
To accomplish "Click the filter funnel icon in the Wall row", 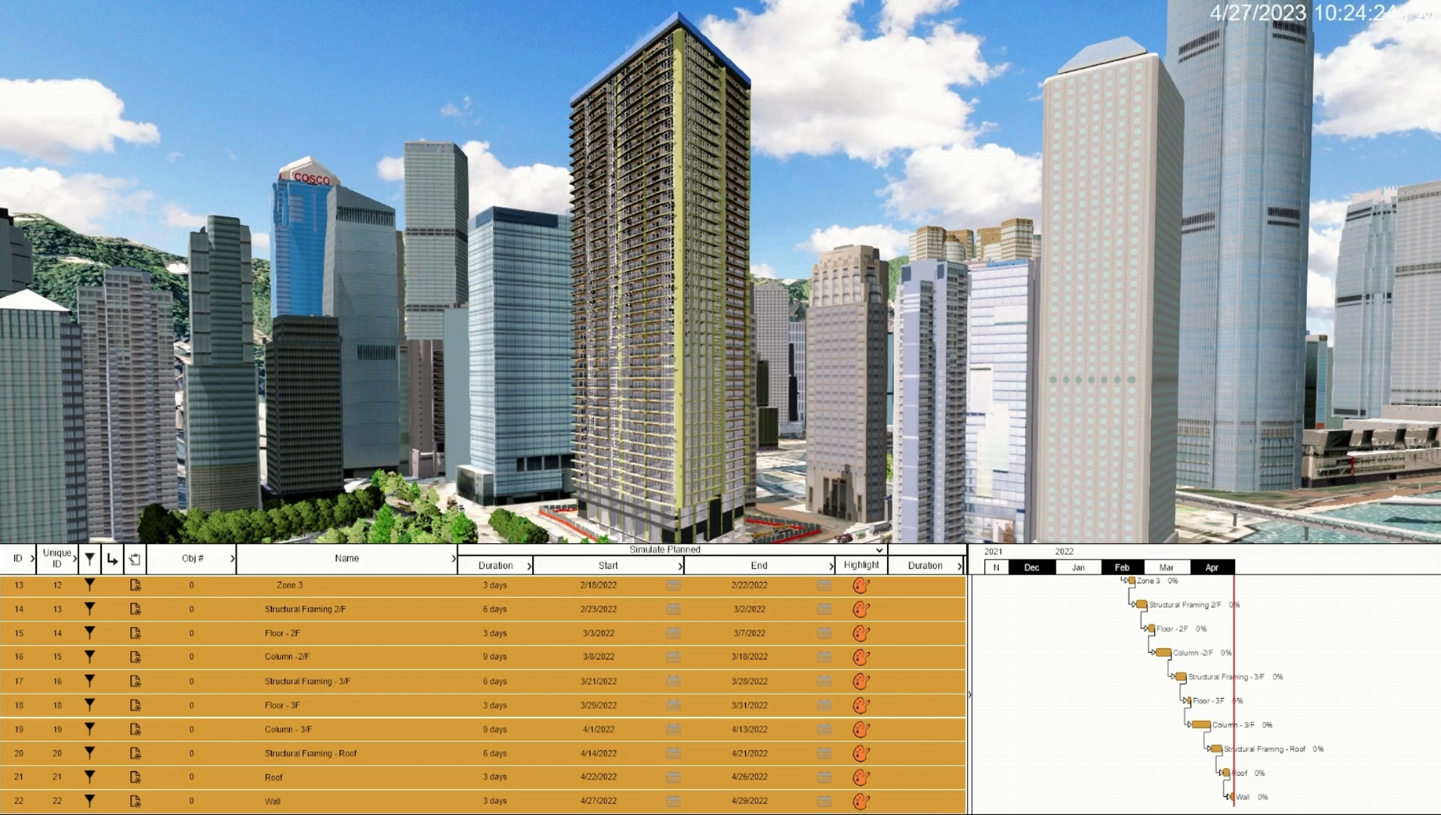I will point(89,801).
